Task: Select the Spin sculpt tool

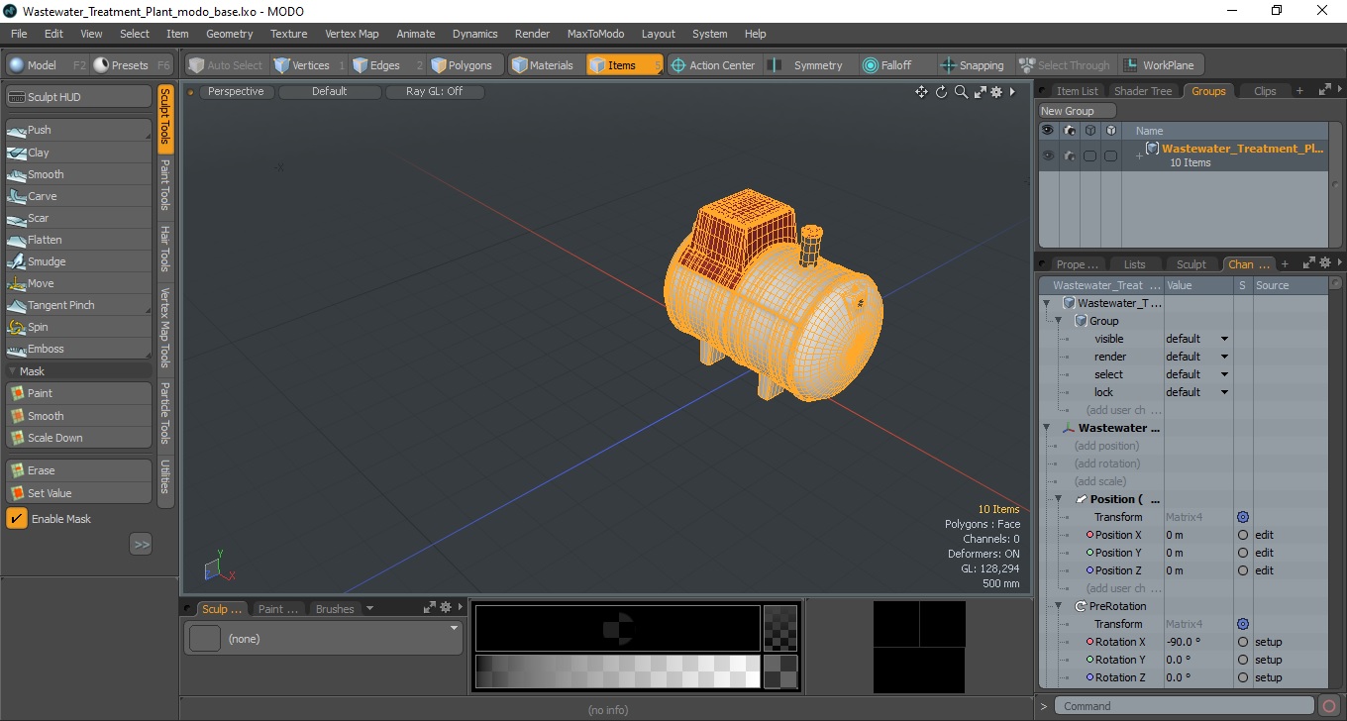Action: [x=78, y=327]
